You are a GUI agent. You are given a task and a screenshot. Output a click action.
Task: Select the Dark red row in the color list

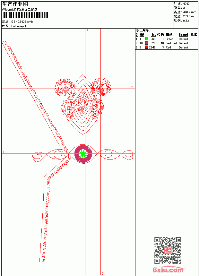166,43
